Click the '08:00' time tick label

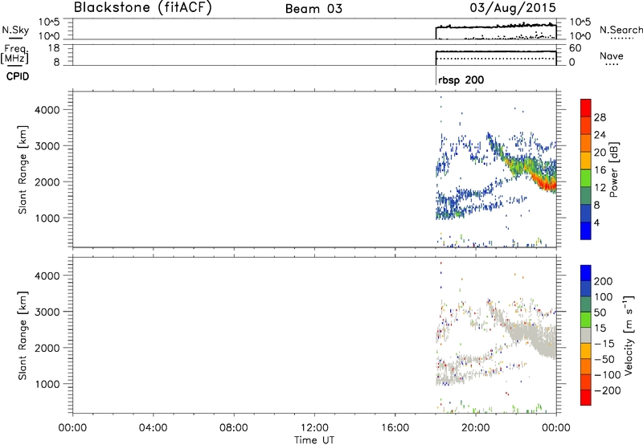point(233,428)
